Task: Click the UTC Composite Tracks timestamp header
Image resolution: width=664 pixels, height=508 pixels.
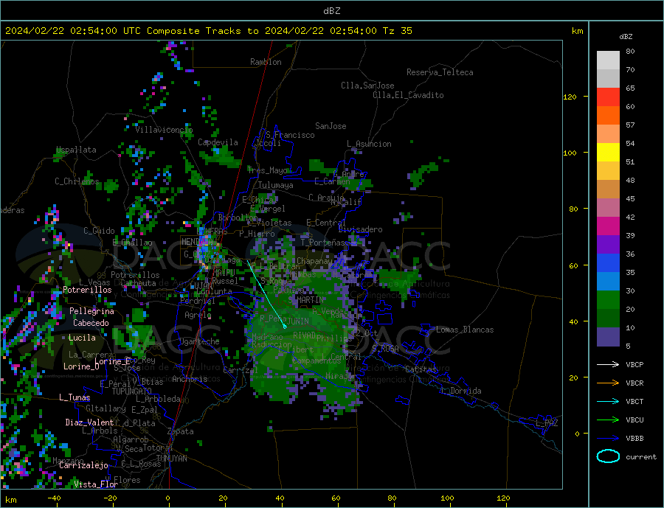Action: tap(208, 31)
